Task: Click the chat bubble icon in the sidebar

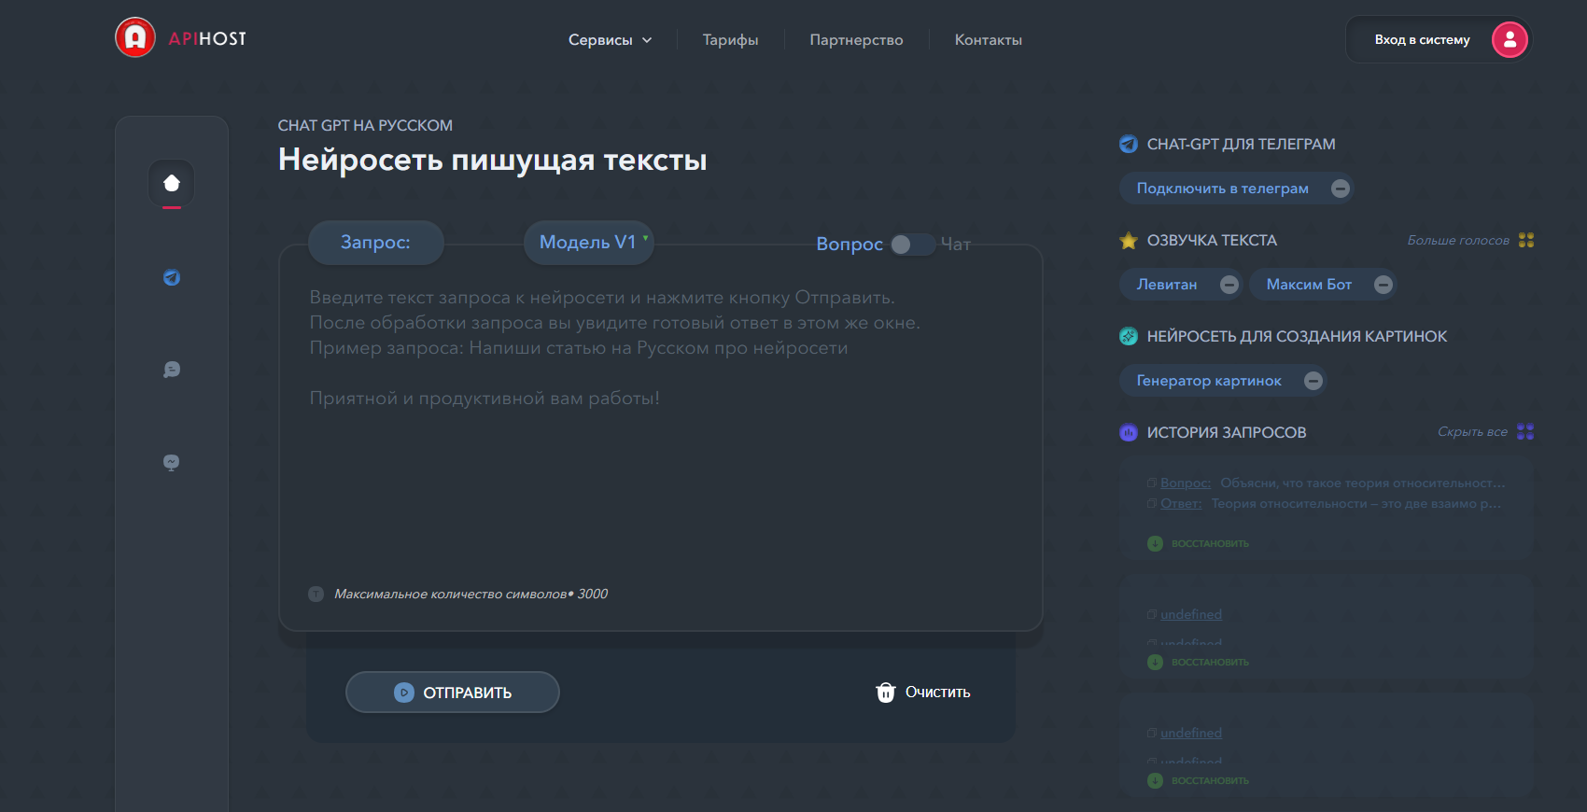Action: tap(172, 370)
